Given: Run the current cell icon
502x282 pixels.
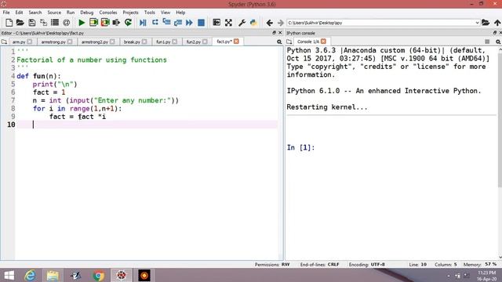Looking at the screenshot, I should coord(93,23).
